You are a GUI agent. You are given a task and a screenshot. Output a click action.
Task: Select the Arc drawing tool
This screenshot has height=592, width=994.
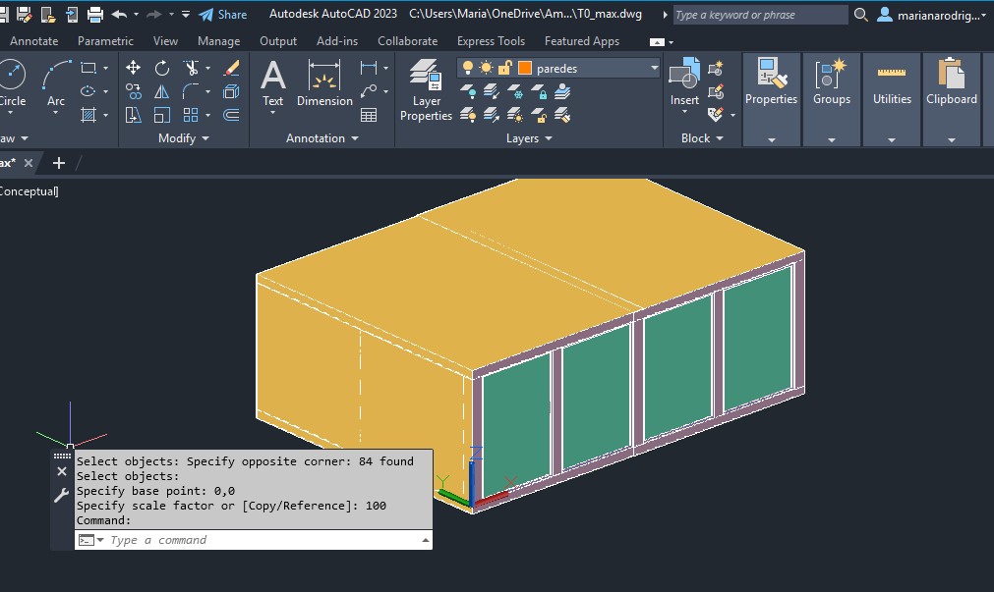[56, 82]
